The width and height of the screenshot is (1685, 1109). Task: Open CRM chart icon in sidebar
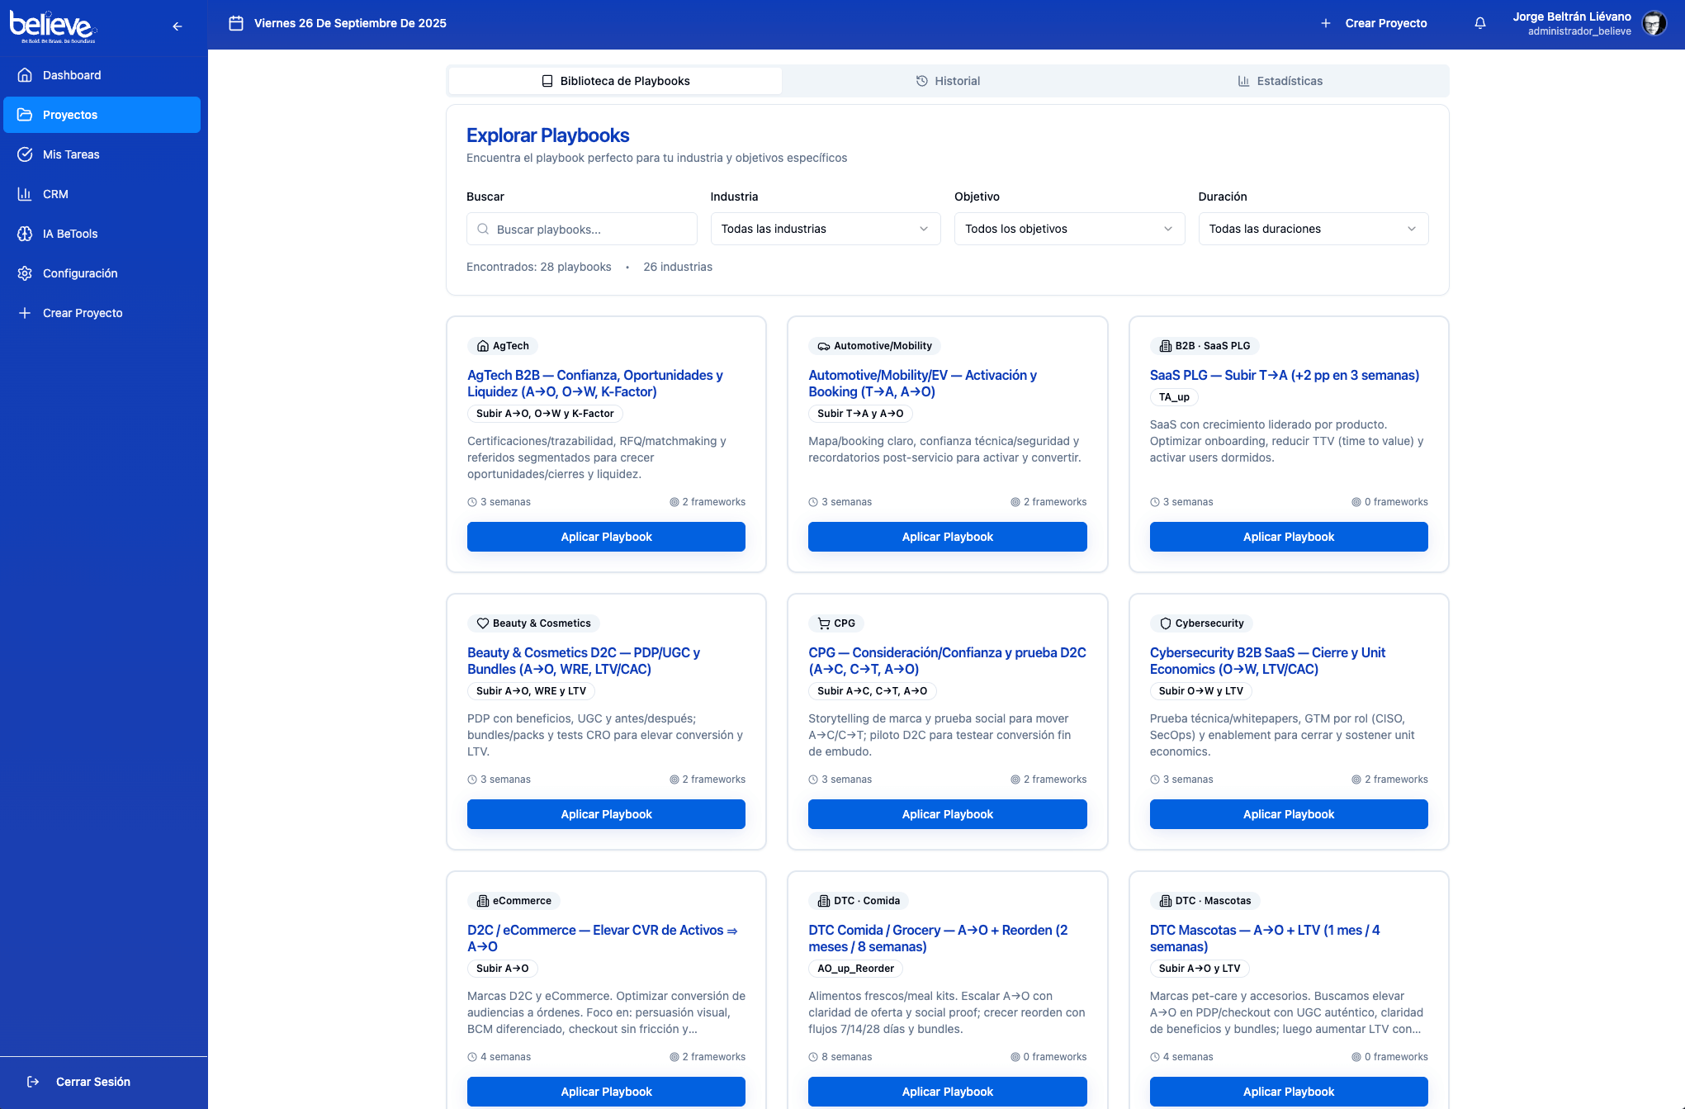click(25, 194)
